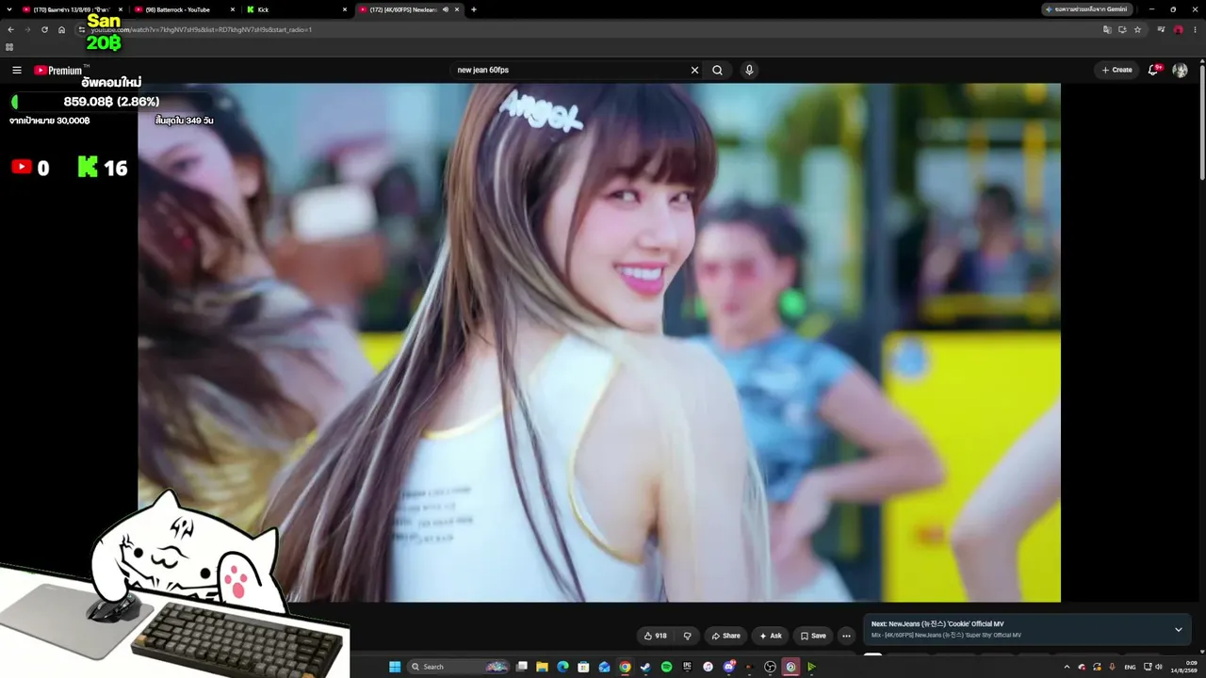Image resolution: width=1206 pixels, height=678 pixels.
Task: Click the Windows taskbar Search box
Action: click(459, 667)
